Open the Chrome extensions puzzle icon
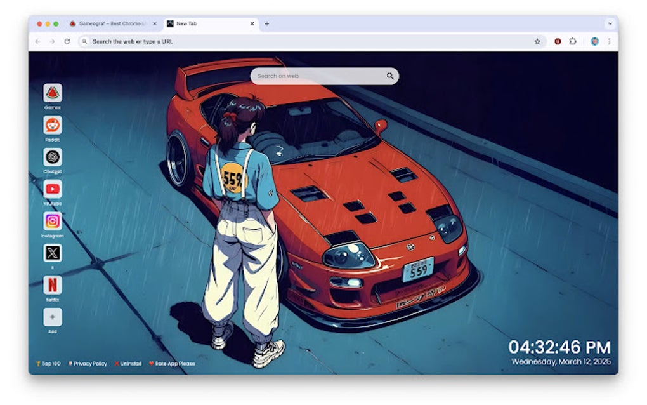This screenshot has width=647, height=405. 573,41
